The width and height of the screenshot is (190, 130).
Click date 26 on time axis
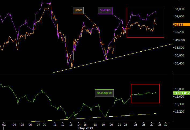[144, 125]
